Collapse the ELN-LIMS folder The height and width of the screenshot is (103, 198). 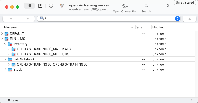[2, 39]
